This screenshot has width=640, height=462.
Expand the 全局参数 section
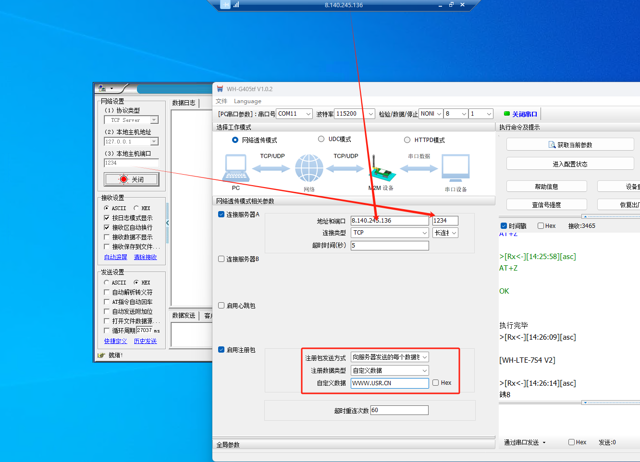click(x=354, y=445)
